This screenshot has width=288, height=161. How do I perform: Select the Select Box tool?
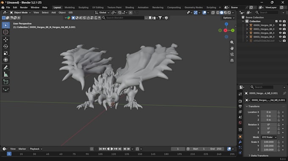6,25
